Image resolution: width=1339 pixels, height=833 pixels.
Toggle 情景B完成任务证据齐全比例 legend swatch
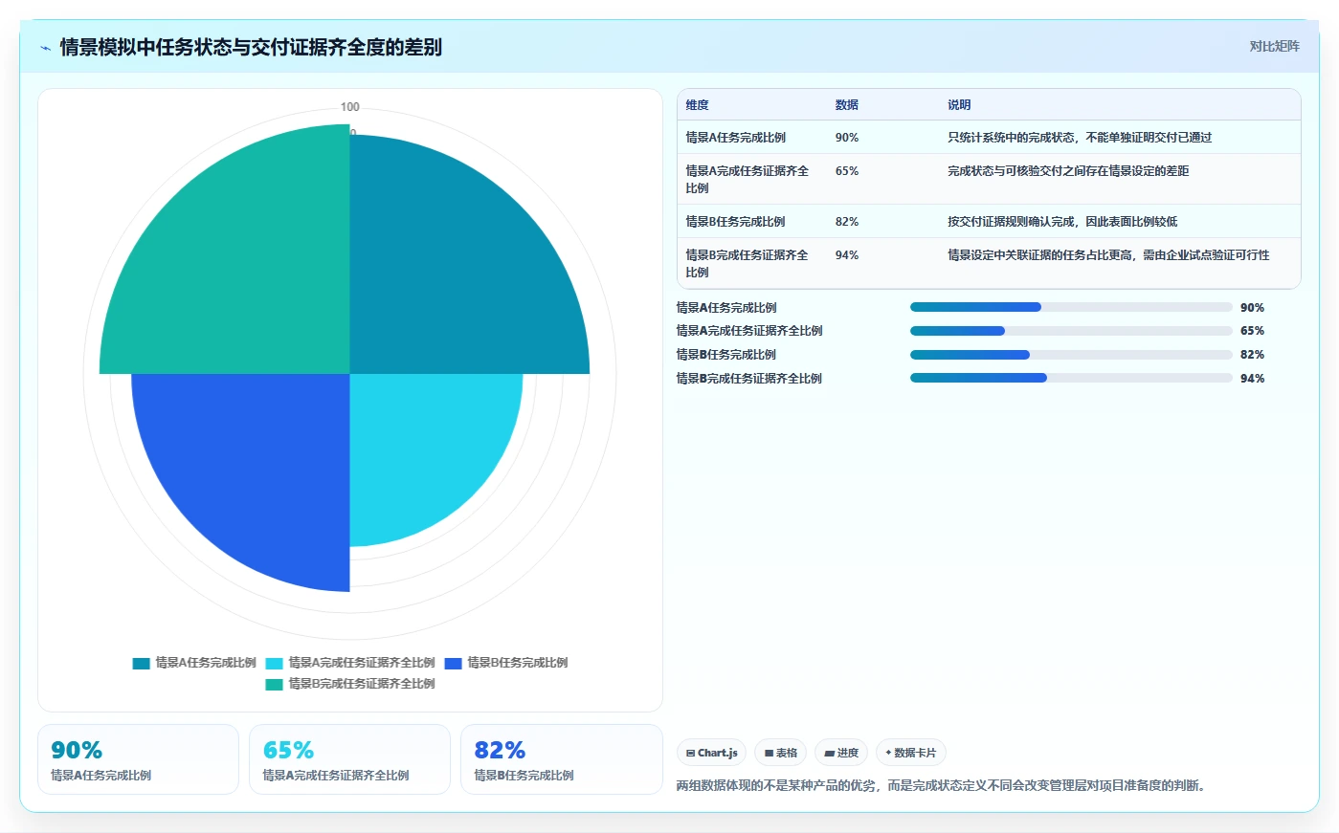coord(275,684)
